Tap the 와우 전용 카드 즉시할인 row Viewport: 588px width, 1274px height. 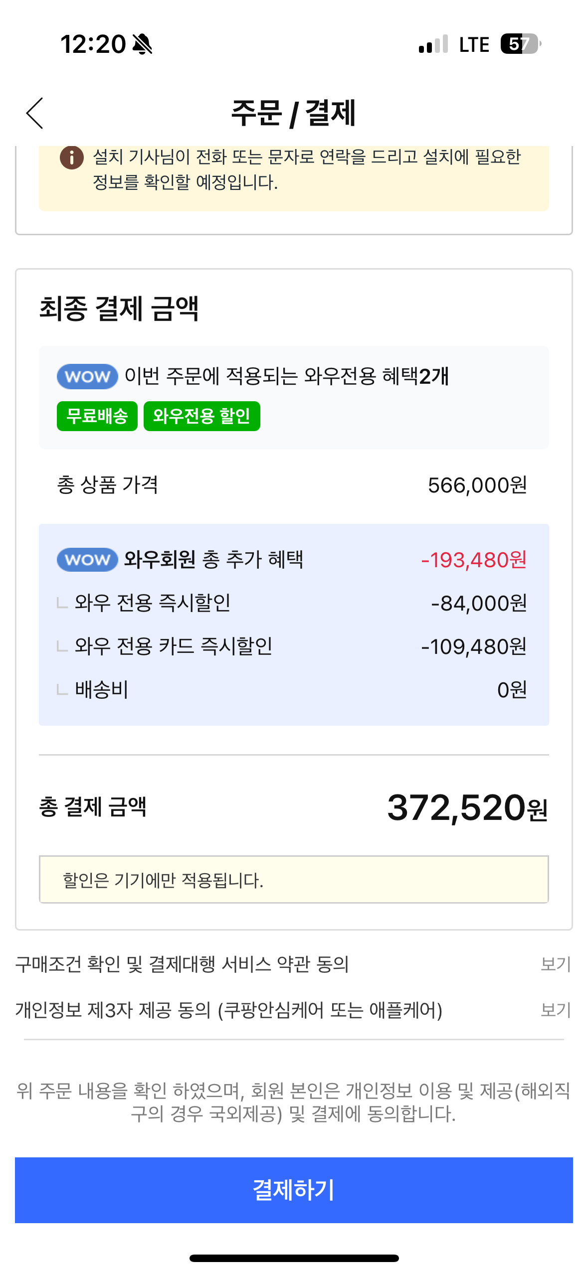293,646
